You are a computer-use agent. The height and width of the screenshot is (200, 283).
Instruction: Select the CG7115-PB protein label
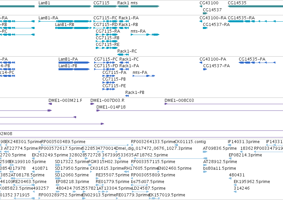click(x=114, y=79)
